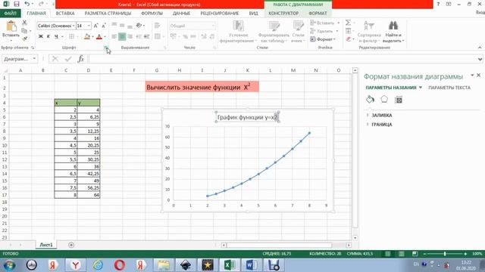Open the font size 14 dropdown
485x272 pixels.
tap(89, 26)
